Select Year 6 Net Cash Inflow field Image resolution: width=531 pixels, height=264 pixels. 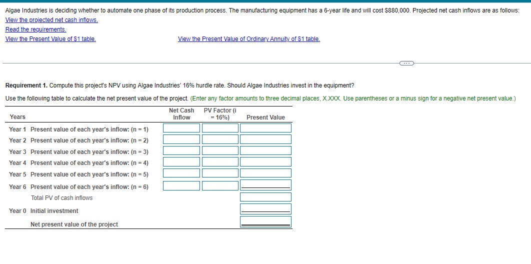click(181, 186)
